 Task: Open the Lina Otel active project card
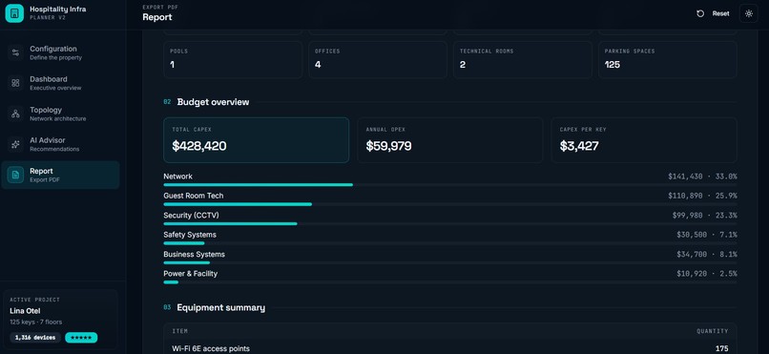[60, 320]
